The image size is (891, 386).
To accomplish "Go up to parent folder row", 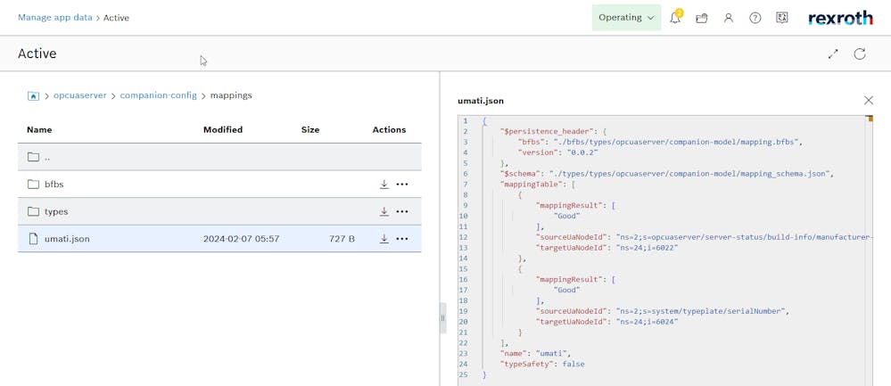I will coord(219,157).
